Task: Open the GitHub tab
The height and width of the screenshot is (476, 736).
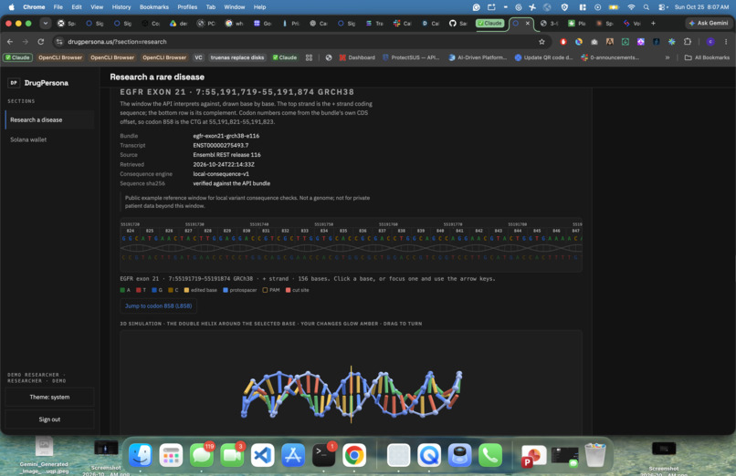Action: coord(457,23)
